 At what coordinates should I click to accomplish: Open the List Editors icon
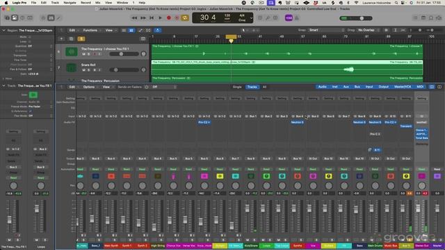point(415,18)
